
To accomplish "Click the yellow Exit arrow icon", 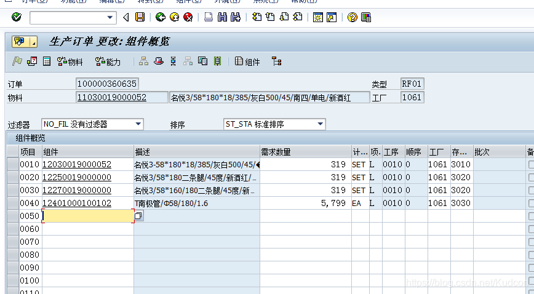I will pos(174,17).
